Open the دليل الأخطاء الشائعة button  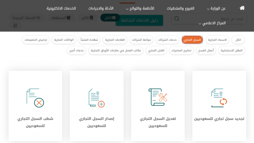[139, 21]
